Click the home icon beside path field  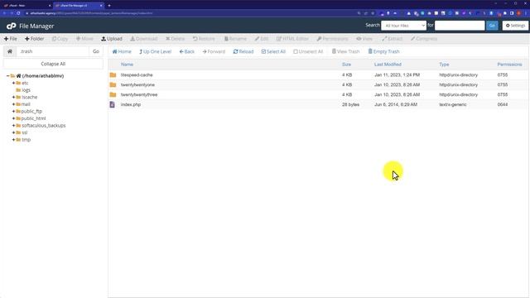click(x=10, y=51)
